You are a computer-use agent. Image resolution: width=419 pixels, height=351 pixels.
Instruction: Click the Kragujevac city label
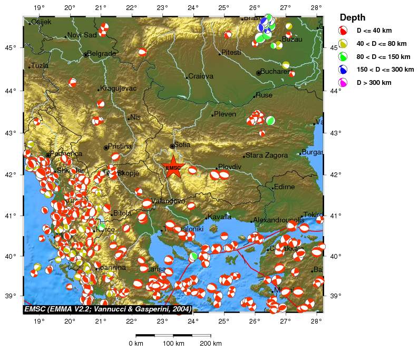pos(118,89)
